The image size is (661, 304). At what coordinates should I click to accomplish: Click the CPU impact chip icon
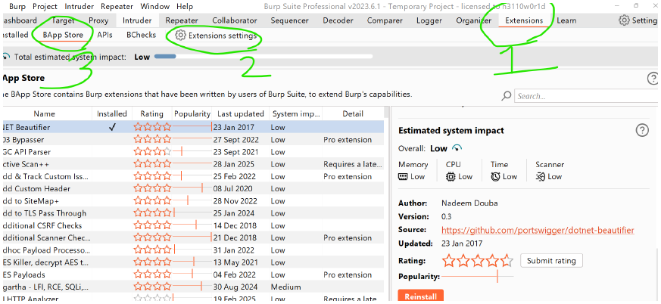451,177
